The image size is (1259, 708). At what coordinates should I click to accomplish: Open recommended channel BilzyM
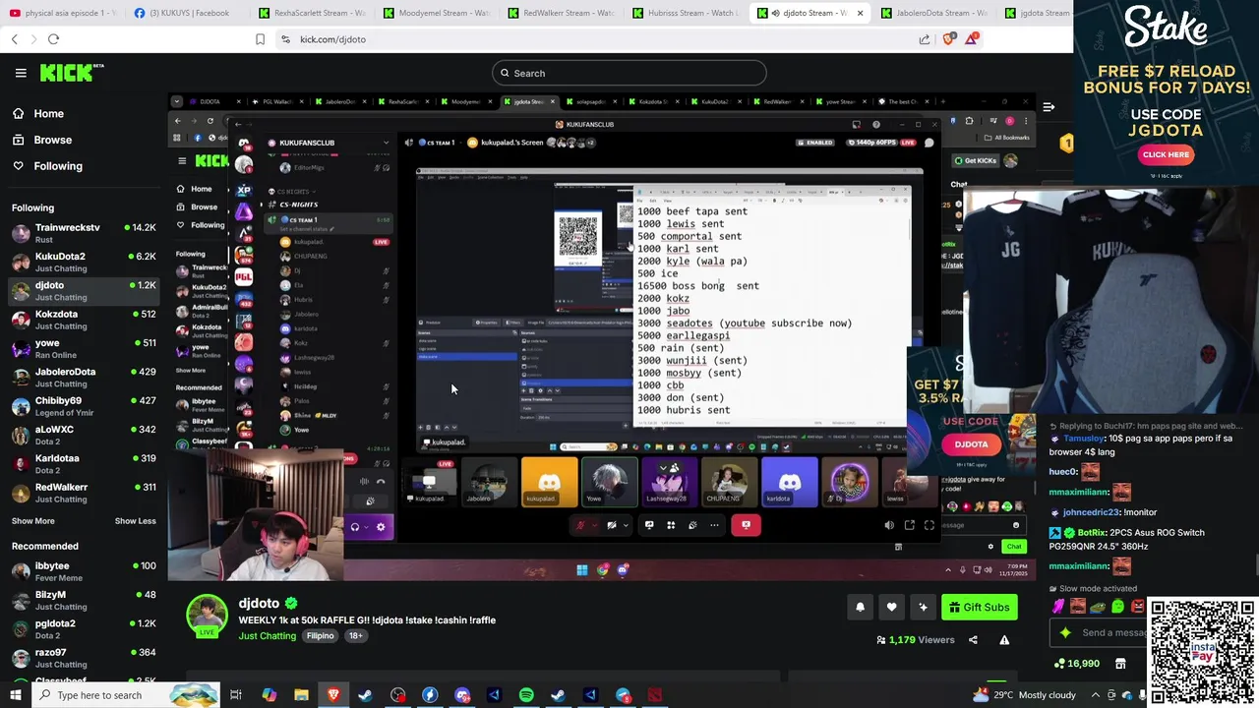pyautogui.click(x=84, y=600)
